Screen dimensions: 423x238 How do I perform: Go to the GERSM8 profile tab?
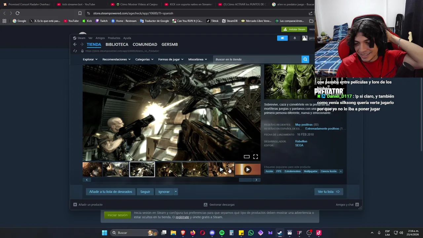click(170, 44)
